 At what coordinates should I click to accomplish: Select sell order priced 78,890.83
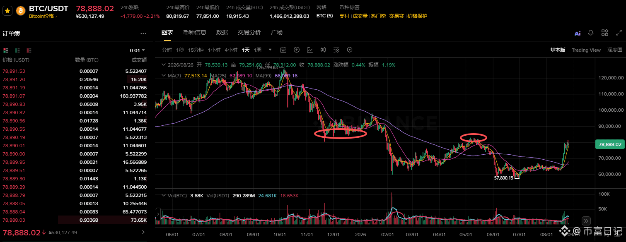point(75,104)
